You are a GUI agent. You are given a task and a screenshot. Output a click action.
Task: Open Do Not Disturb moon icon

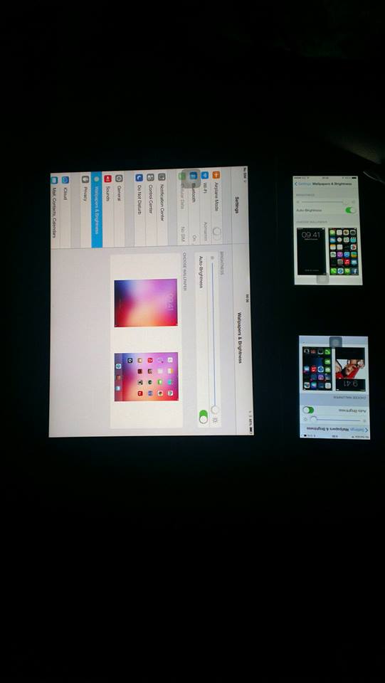(x=139, y=178)
